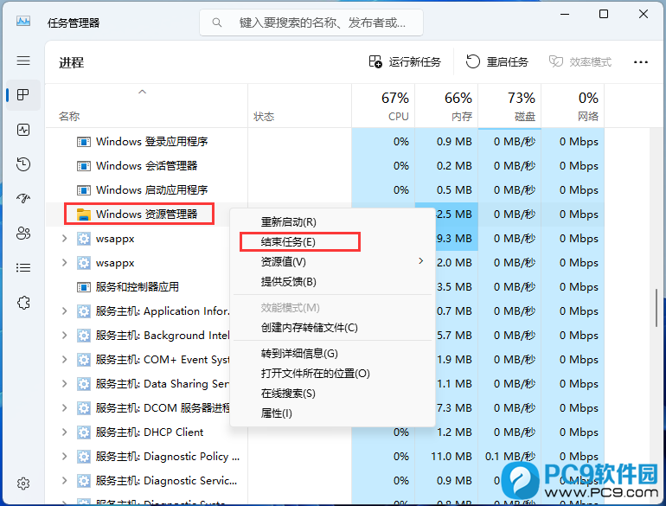
Task: Open the Startup apps sidebar icon
Action: coord(23,198)
